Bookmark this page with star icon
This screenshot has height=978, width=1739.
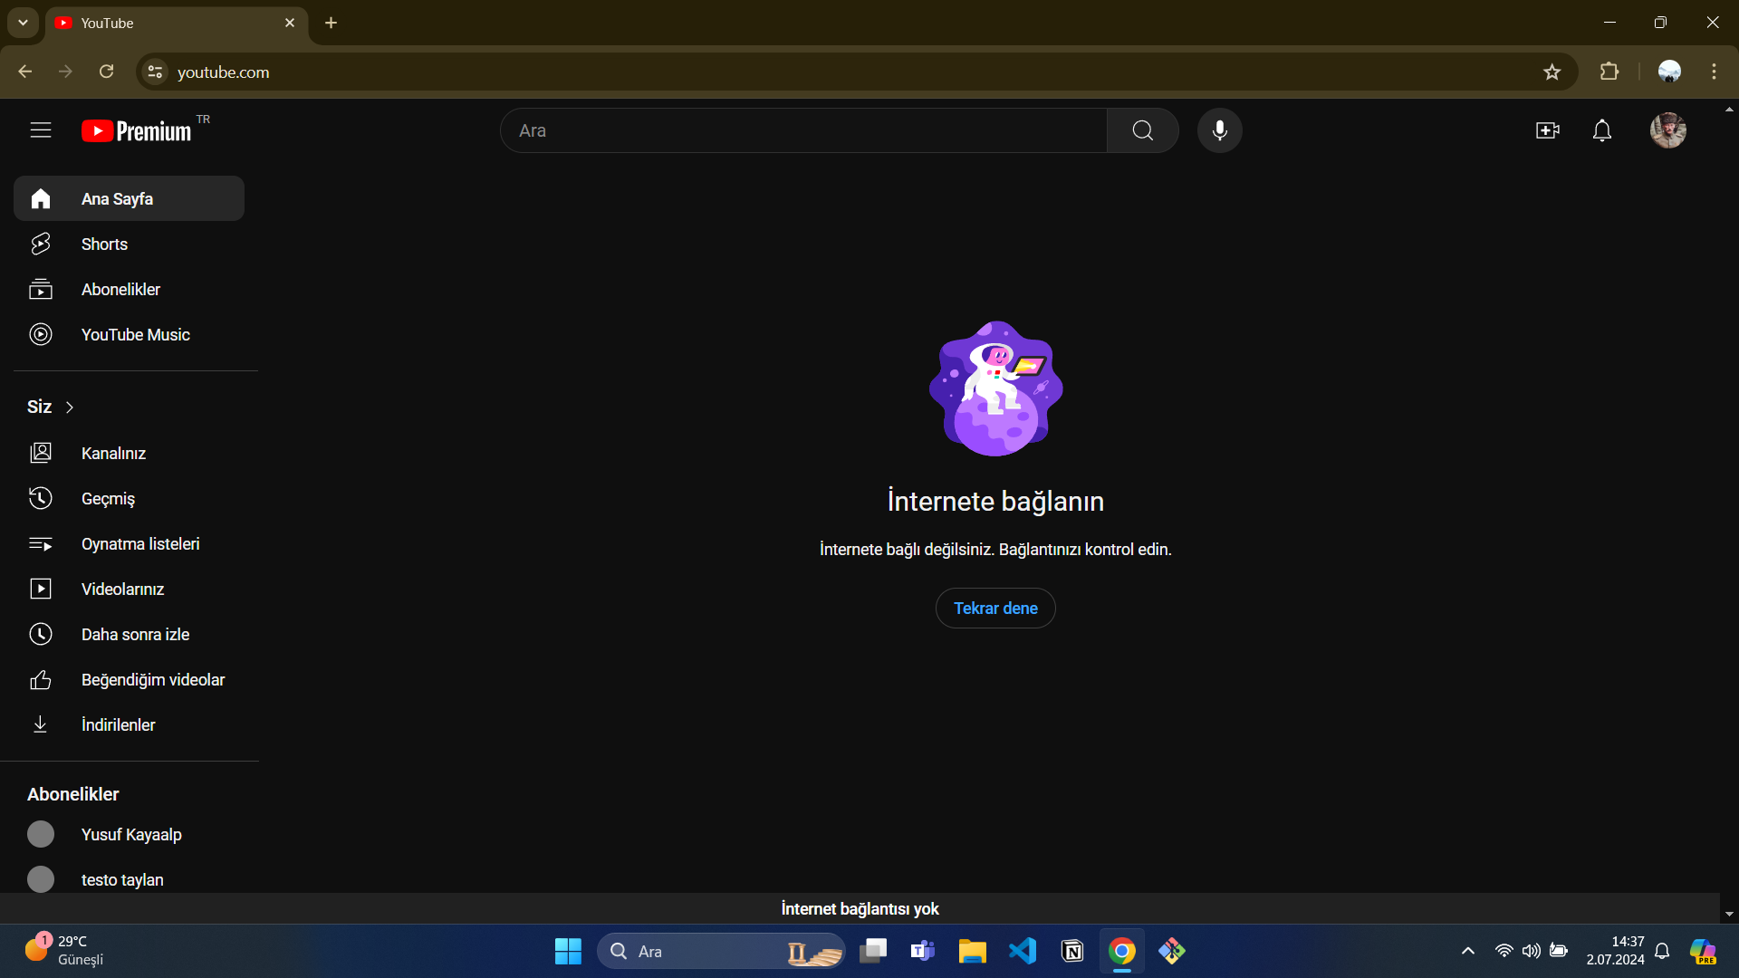tap(1552, 72)
